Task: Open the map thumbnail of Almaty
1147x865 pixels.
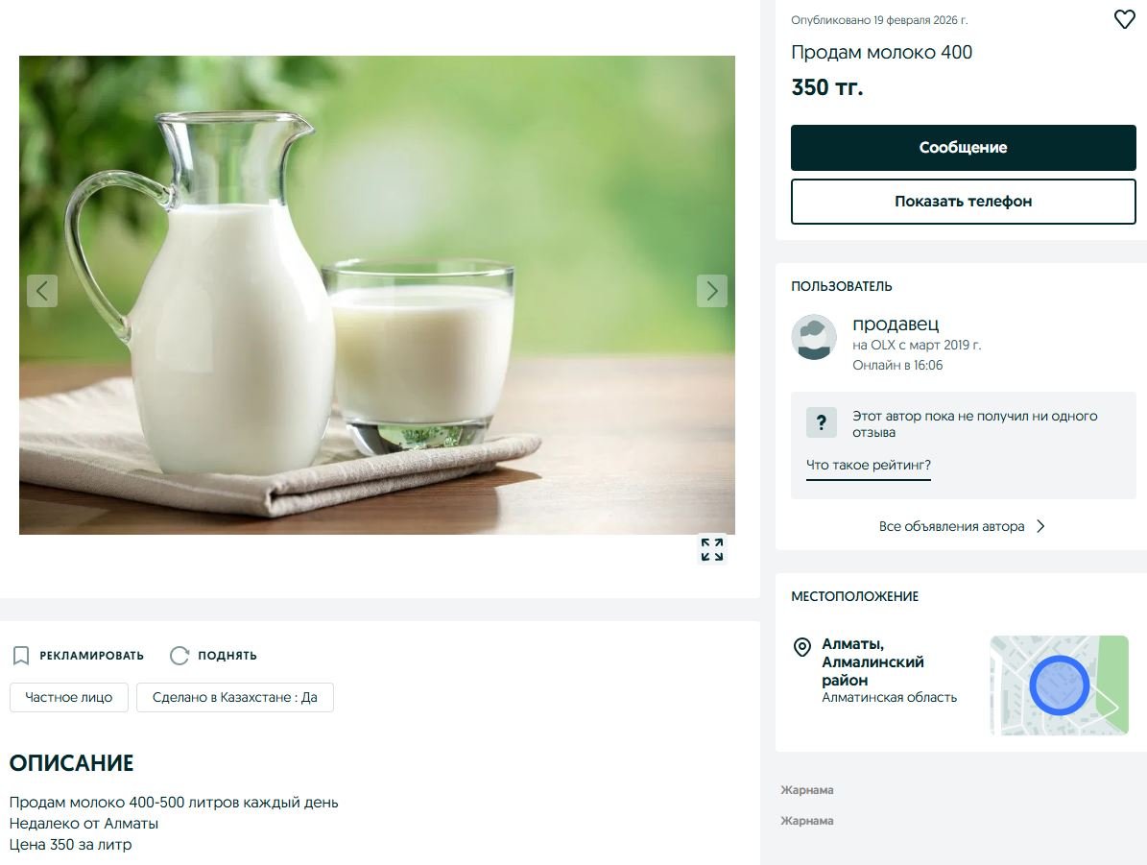Action: coord(1060,685)
